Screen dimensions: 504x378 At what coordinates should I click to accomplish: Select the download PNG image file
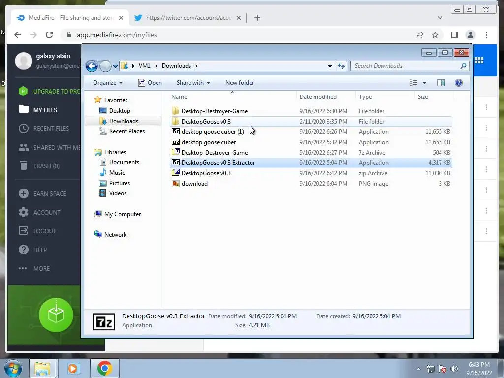[311, 184]
